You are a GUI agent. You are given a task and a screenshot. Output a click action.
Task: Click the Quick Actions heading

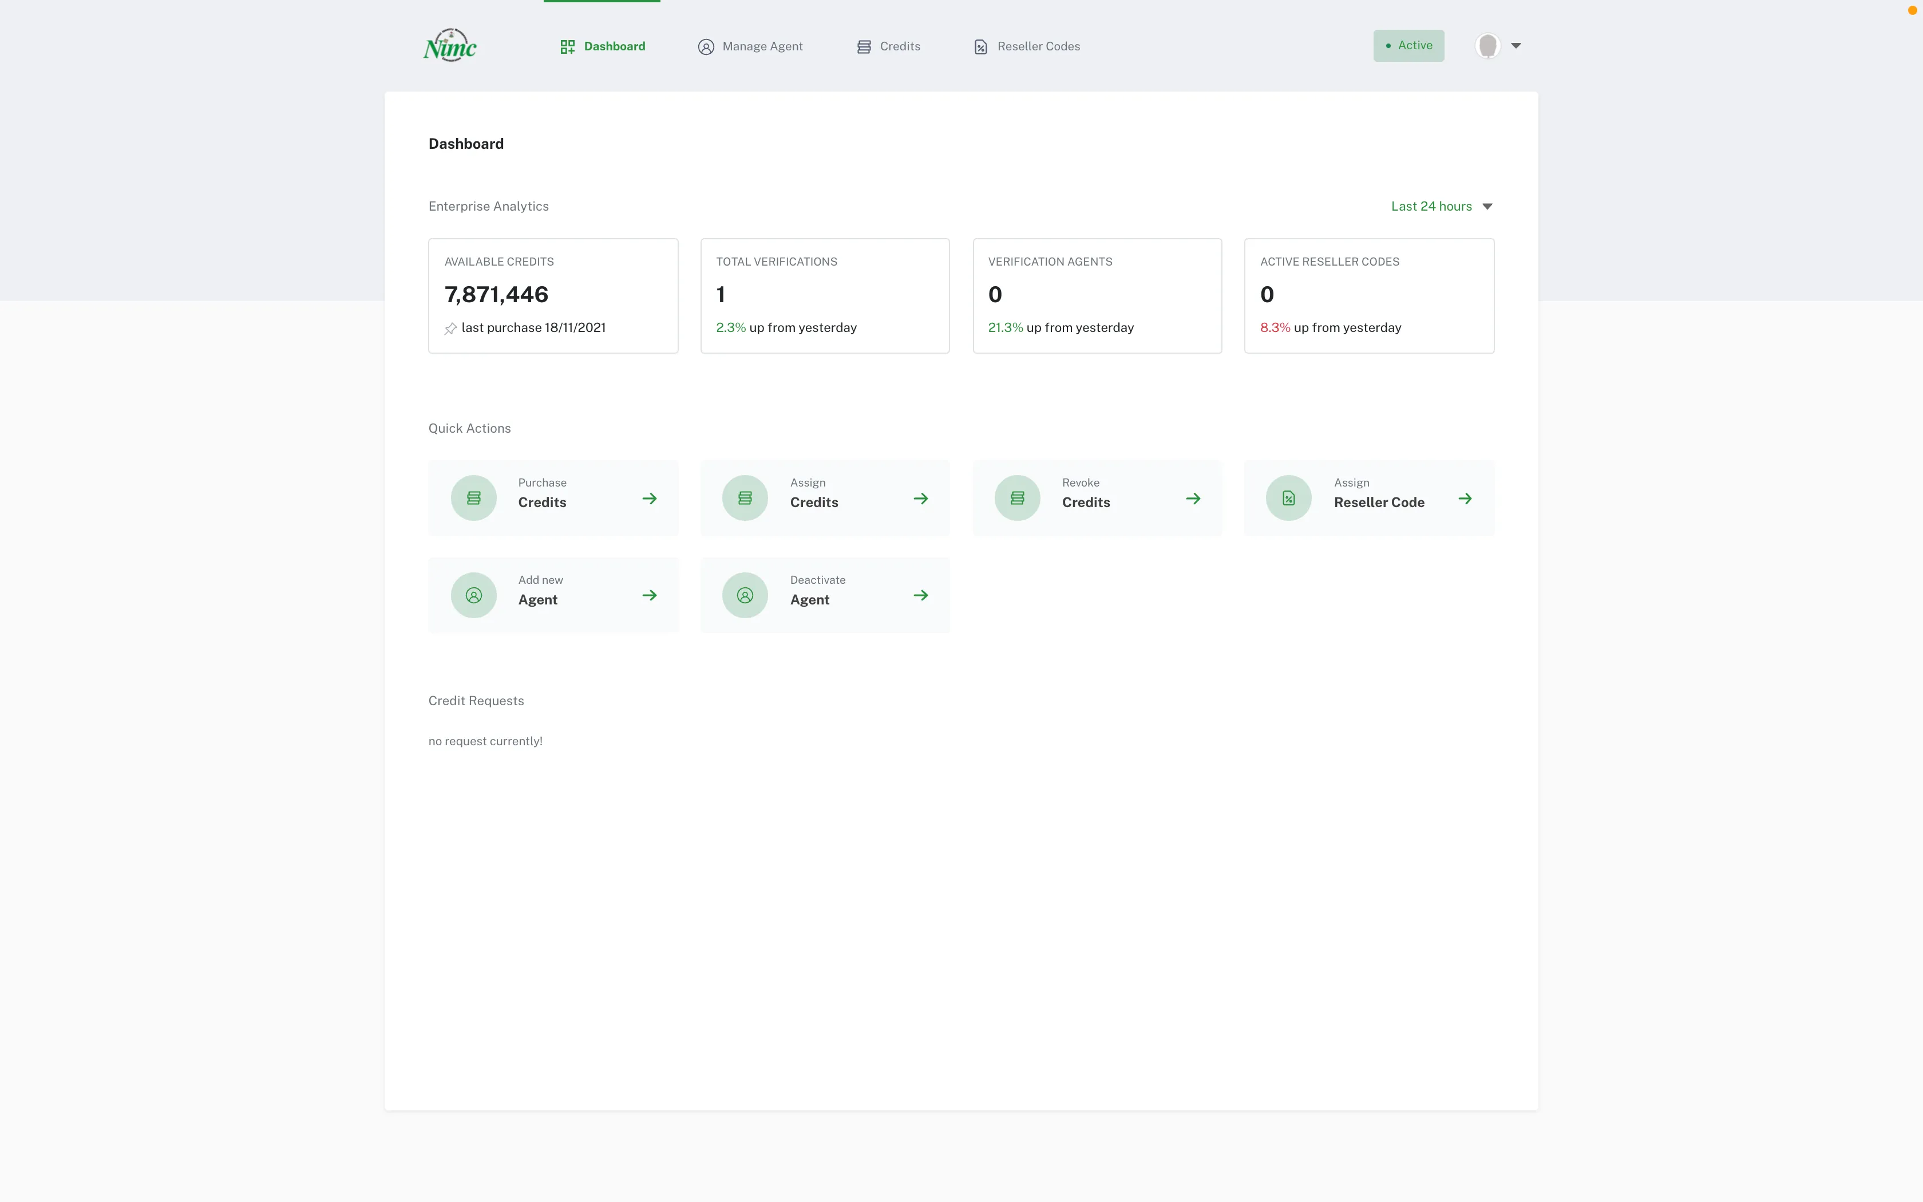470,429
